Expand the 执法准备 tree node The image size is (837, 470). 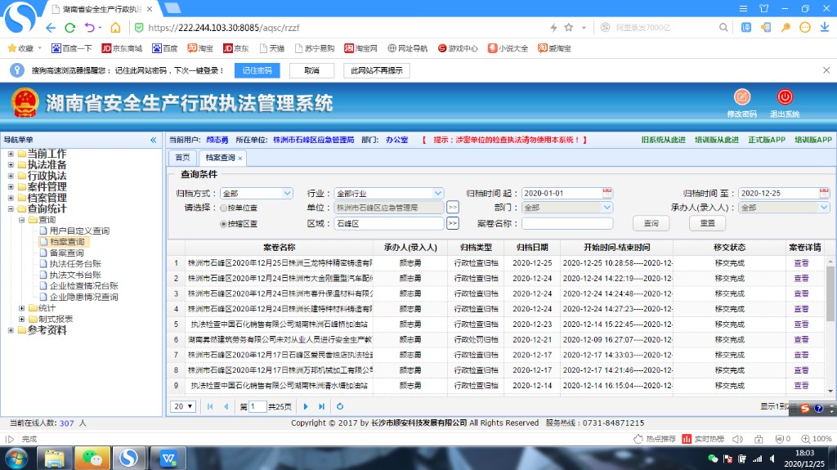click(11, 165)
